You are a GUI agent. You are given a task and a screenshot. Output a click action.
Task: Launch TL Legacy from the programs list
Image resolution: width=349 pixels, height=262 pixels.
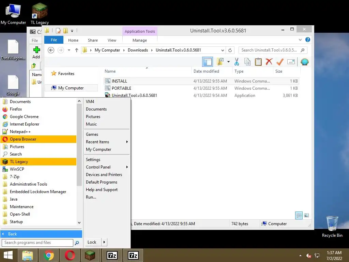click(x=38, y=162)
